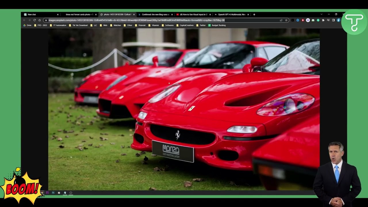368x207 pixels.
Task: Expand the tab search chevron
Action: [321, 14]
